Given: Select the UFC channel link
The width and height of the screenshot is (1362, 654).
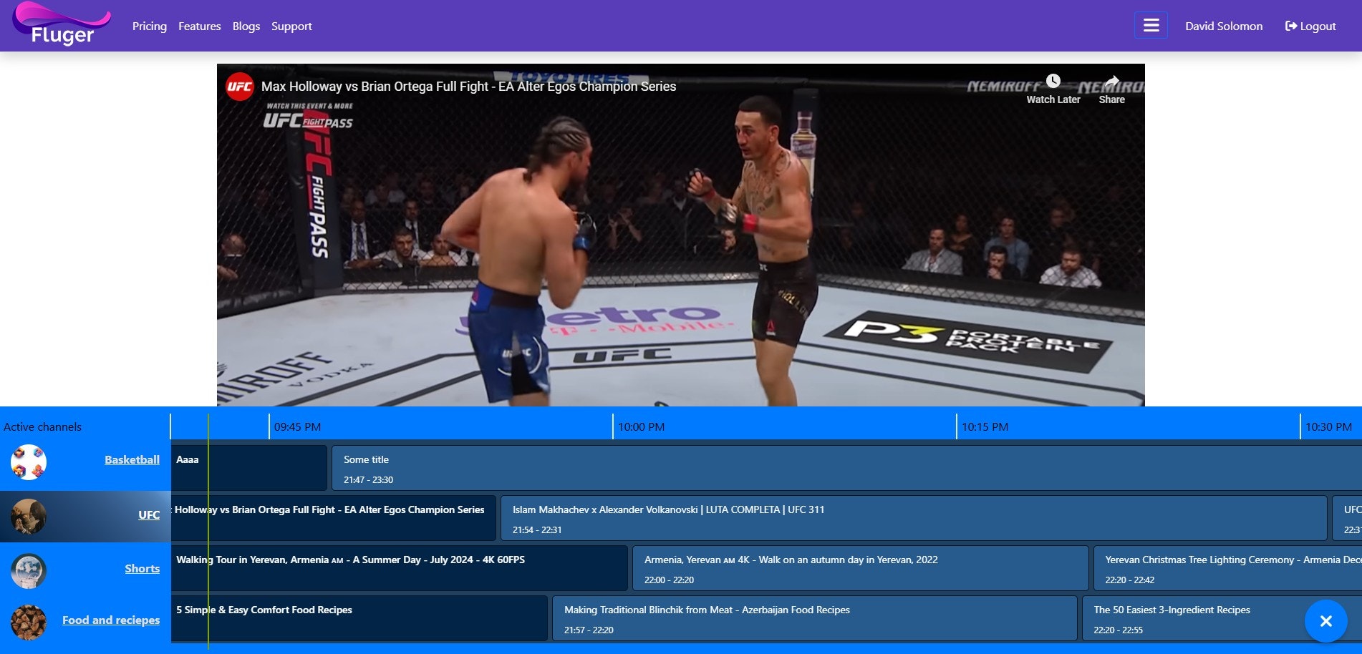Looking at the screenshot, I should click(x=149, y=514).
